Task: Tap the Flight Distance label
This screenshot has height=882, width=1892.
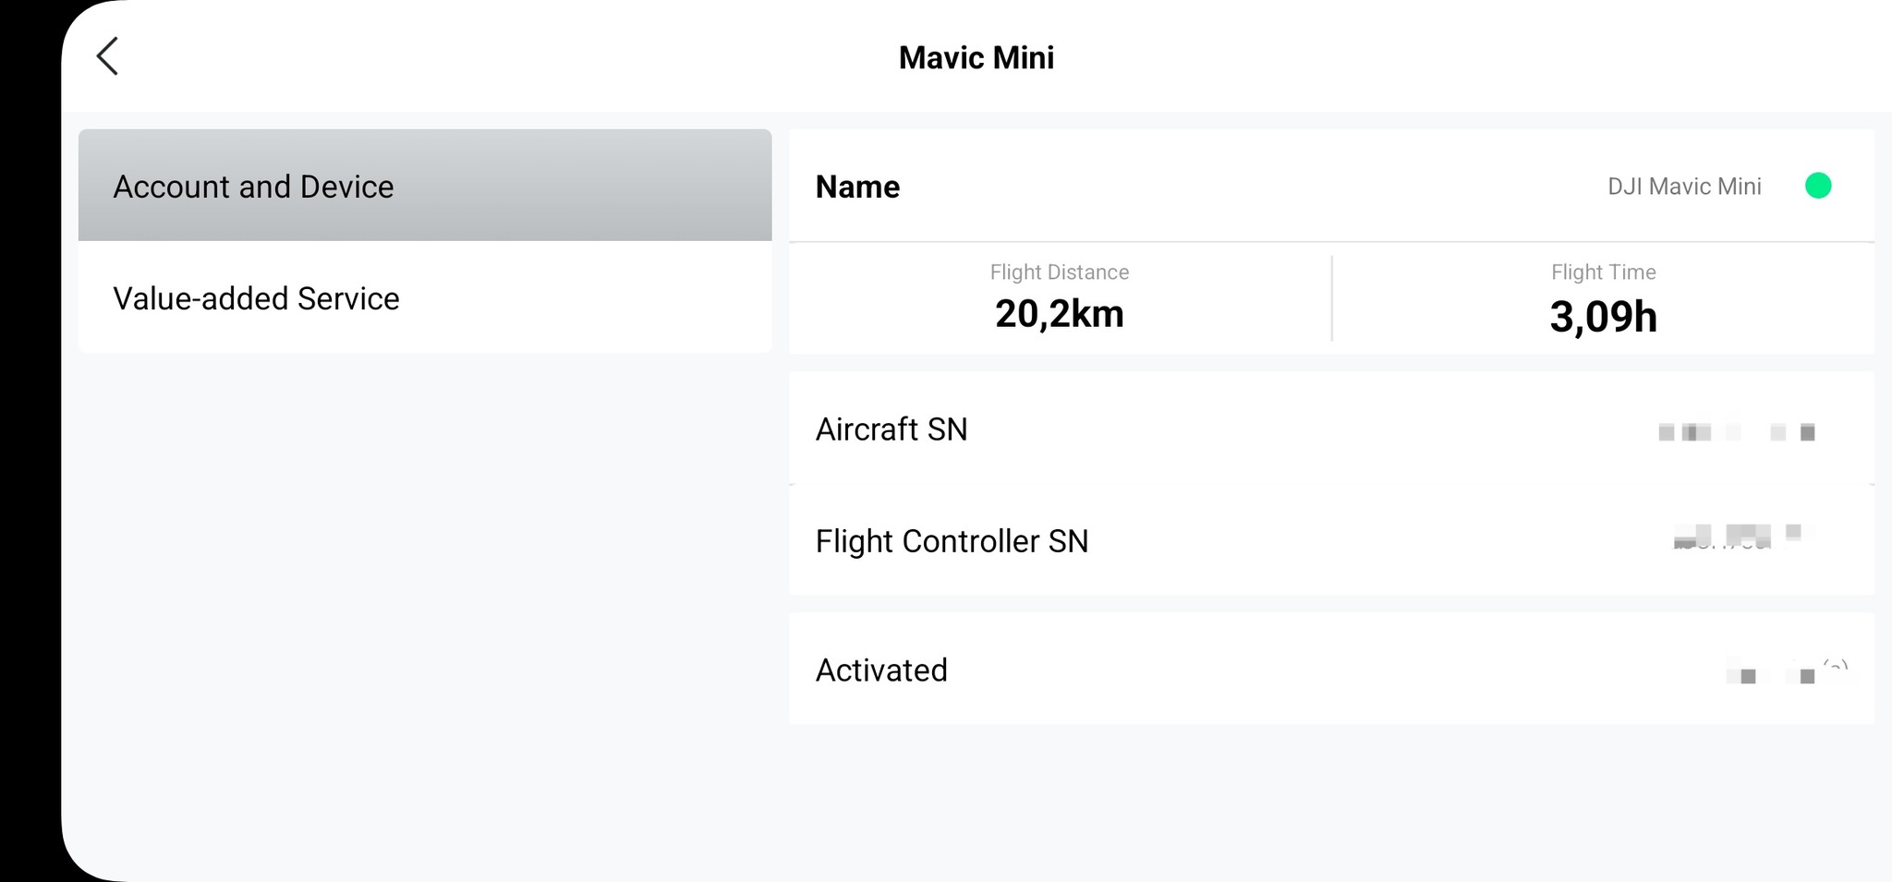Action: tap(1059, 272)
